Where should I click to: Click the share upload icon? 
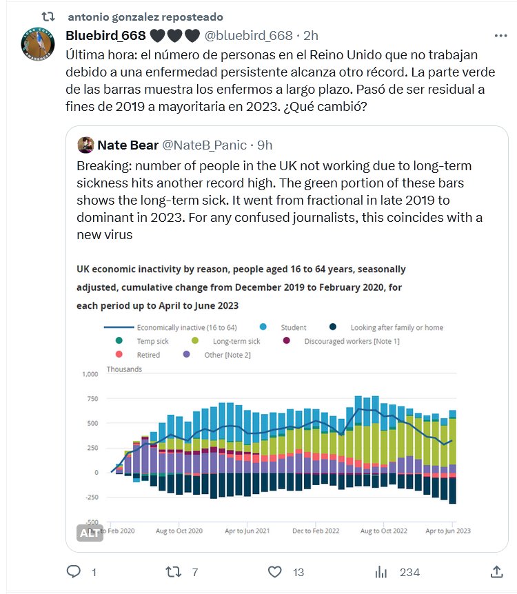(x=496, y=572)
